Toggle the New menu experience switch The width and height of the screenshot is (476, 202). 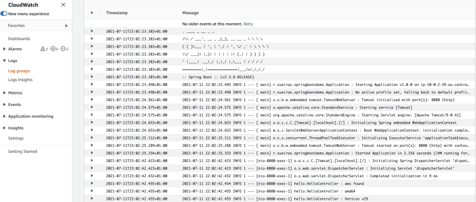[x=4, y=14]
